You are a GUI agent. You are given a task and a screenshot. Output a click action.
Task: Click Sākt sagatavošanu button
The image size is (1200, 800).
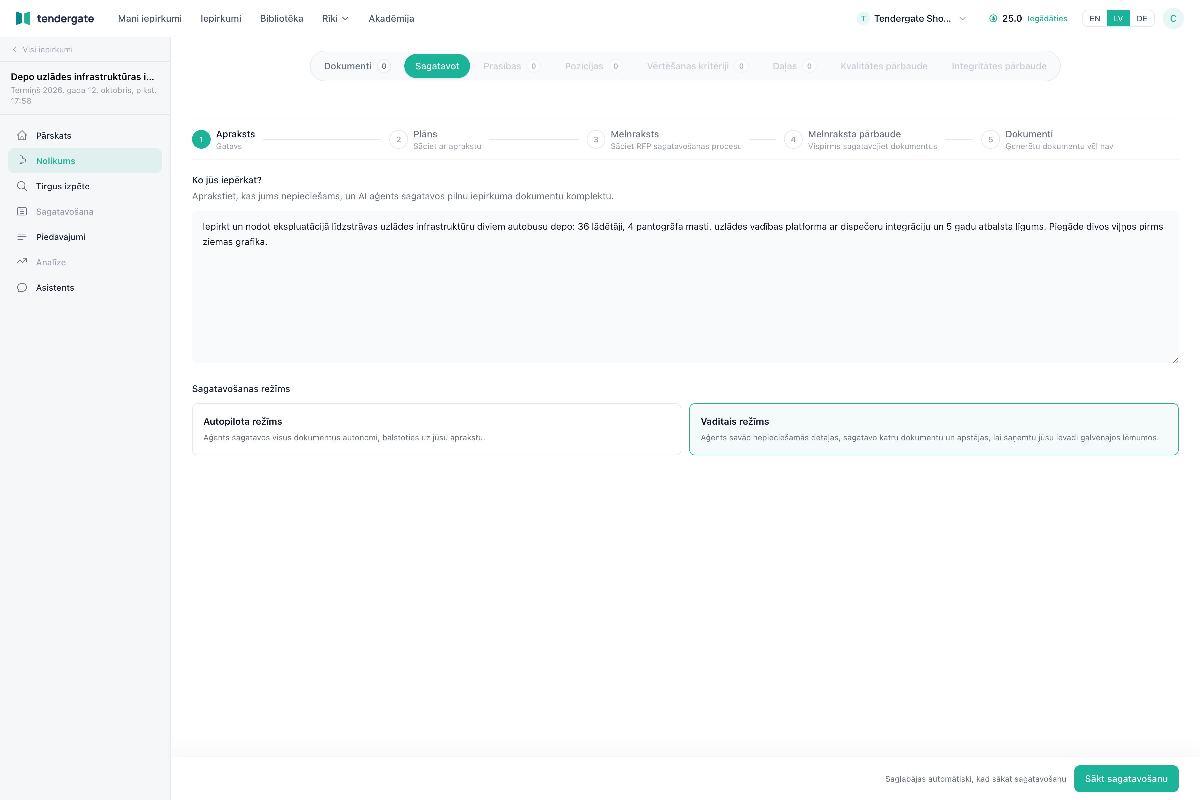pyautogui.click(x=1126, y=779)
